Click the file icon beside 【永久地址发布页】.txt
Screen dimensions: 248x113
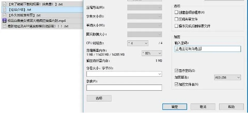(4, 15)
